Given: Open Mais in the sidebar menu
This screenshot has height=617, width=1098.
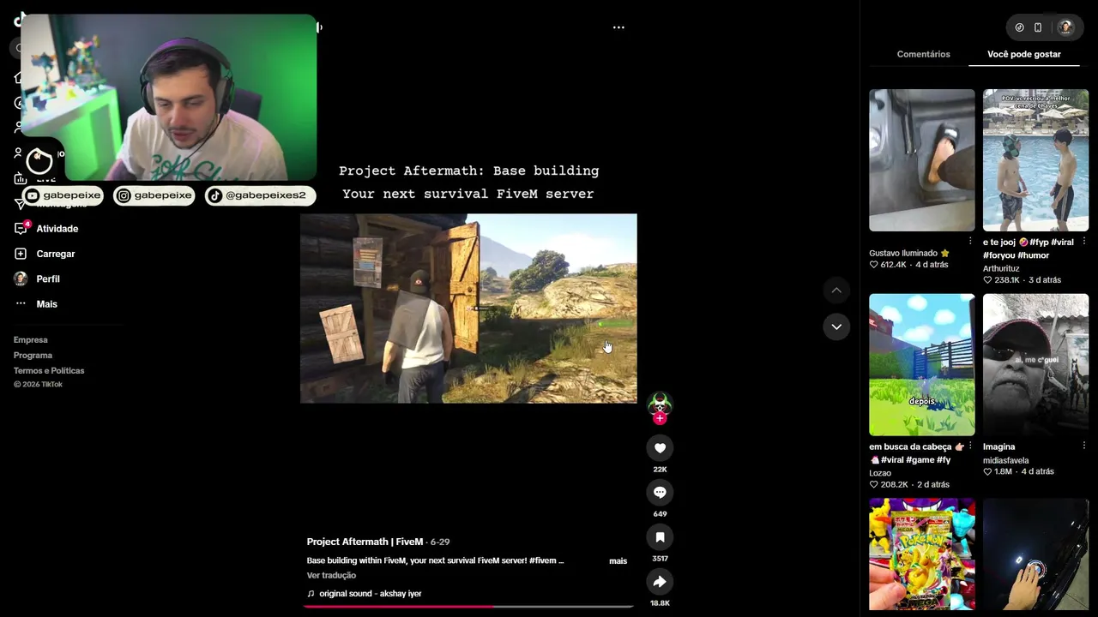Looking at the screenshot, I should pyautogui.click(x=46, y=304).
